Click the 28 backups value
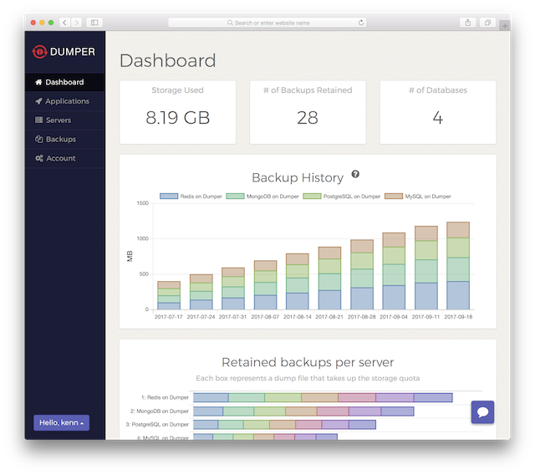This screenshot has width=535, height=475. click(308, 118)
